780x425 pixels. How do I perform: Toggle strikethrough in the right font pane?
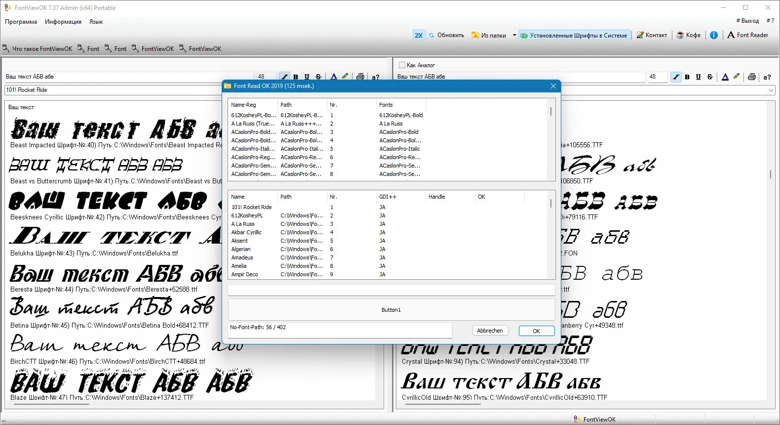click(x=710, y=77)
